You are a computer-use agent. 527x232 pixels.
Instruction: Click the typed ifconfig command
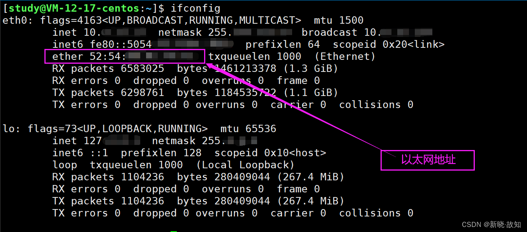click(x=195, y=8)
